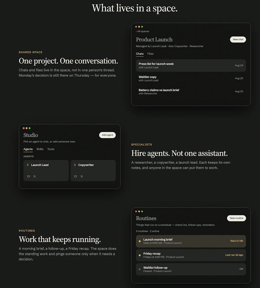Go back via All spaces link
The height and width of the screenshot is (288, 260).
pos(142,31)
